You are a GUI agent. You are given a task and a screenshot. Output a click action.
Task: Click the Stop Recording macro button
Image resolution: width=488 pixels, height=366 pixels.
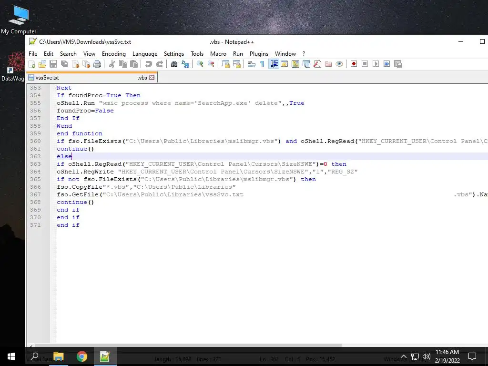point(365,64)
